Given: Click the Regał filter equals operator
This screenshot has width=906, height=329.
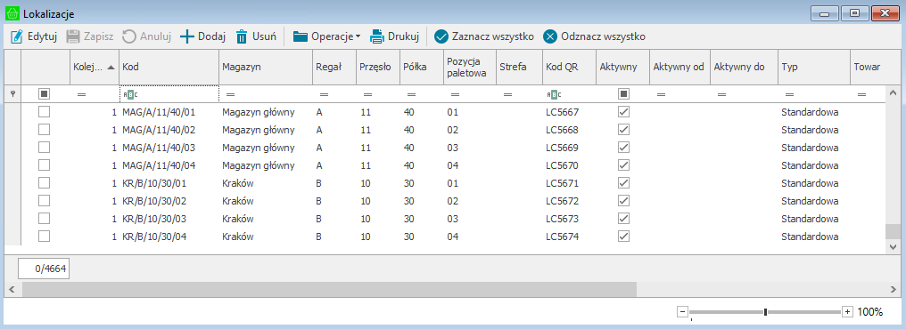Looking at the screenshot, I should (x=325, y=94).
